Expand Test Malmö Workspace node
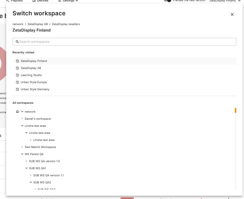The height and width of the screenshot is (199, 244). pos(22,147)
